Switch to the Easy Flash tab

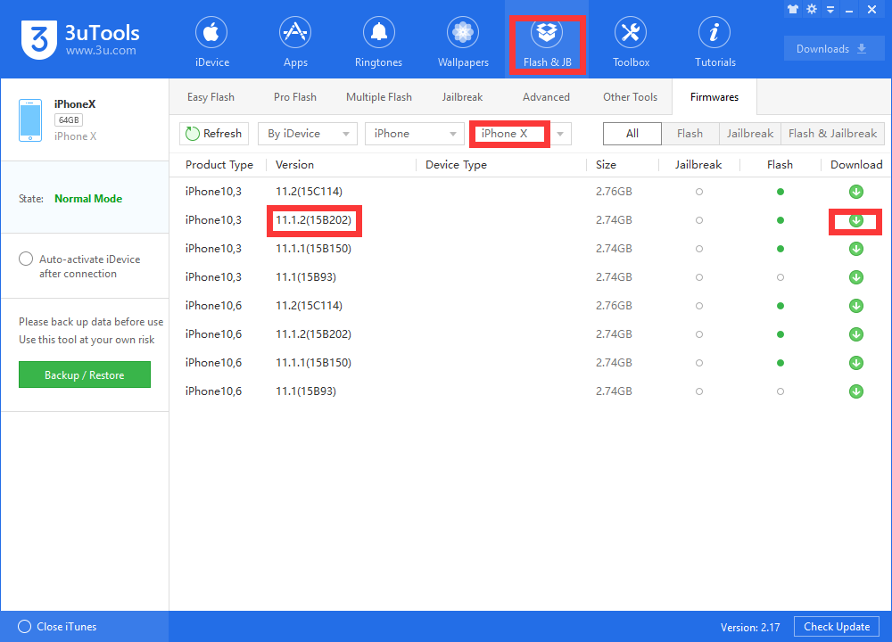[211, 97]
